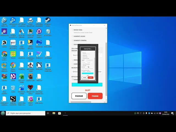The image size is (176, 132).
Task: Open File Explorer from the taskbar
Action: coord(54,113)
